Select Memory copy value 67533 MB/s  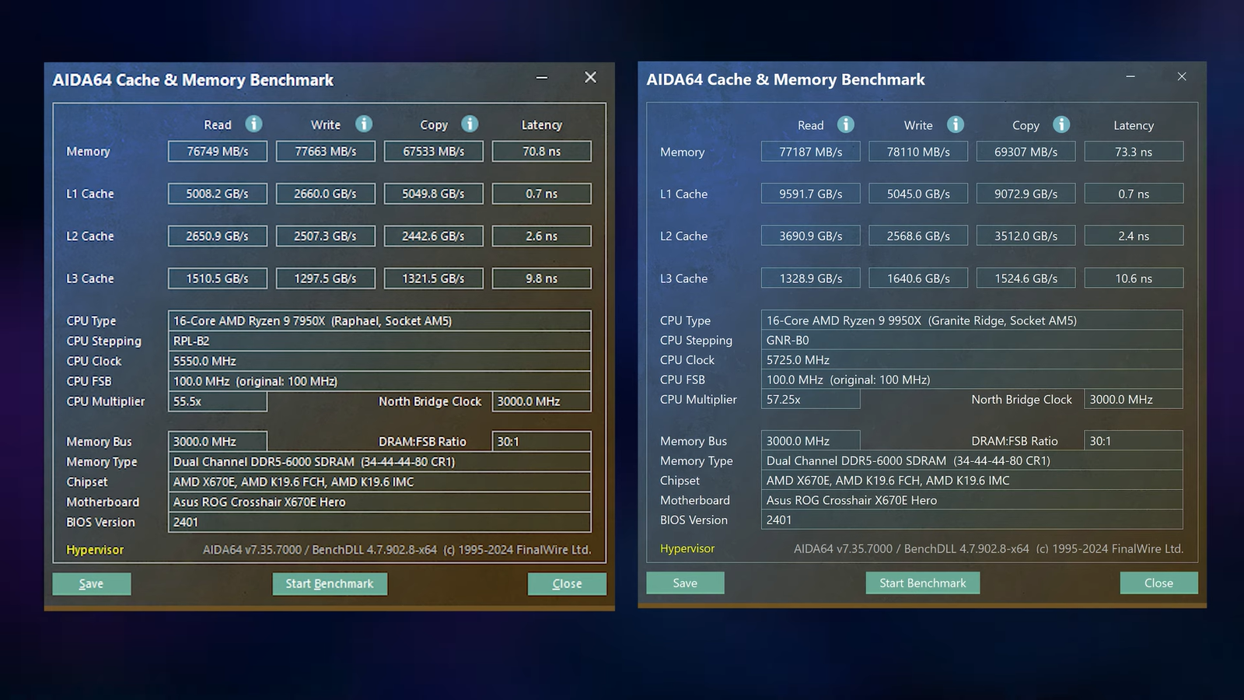(x=434, y=152)
